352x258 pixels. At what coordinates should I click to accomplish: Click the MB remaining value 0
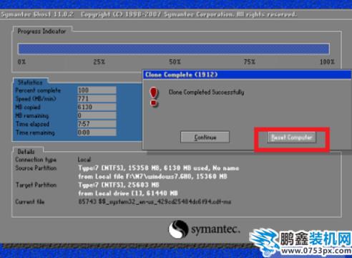click(97, 115)
